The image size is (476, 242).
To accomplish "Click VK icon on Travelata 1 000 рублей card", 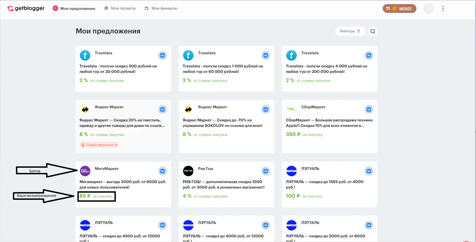I will pos(266,55).
